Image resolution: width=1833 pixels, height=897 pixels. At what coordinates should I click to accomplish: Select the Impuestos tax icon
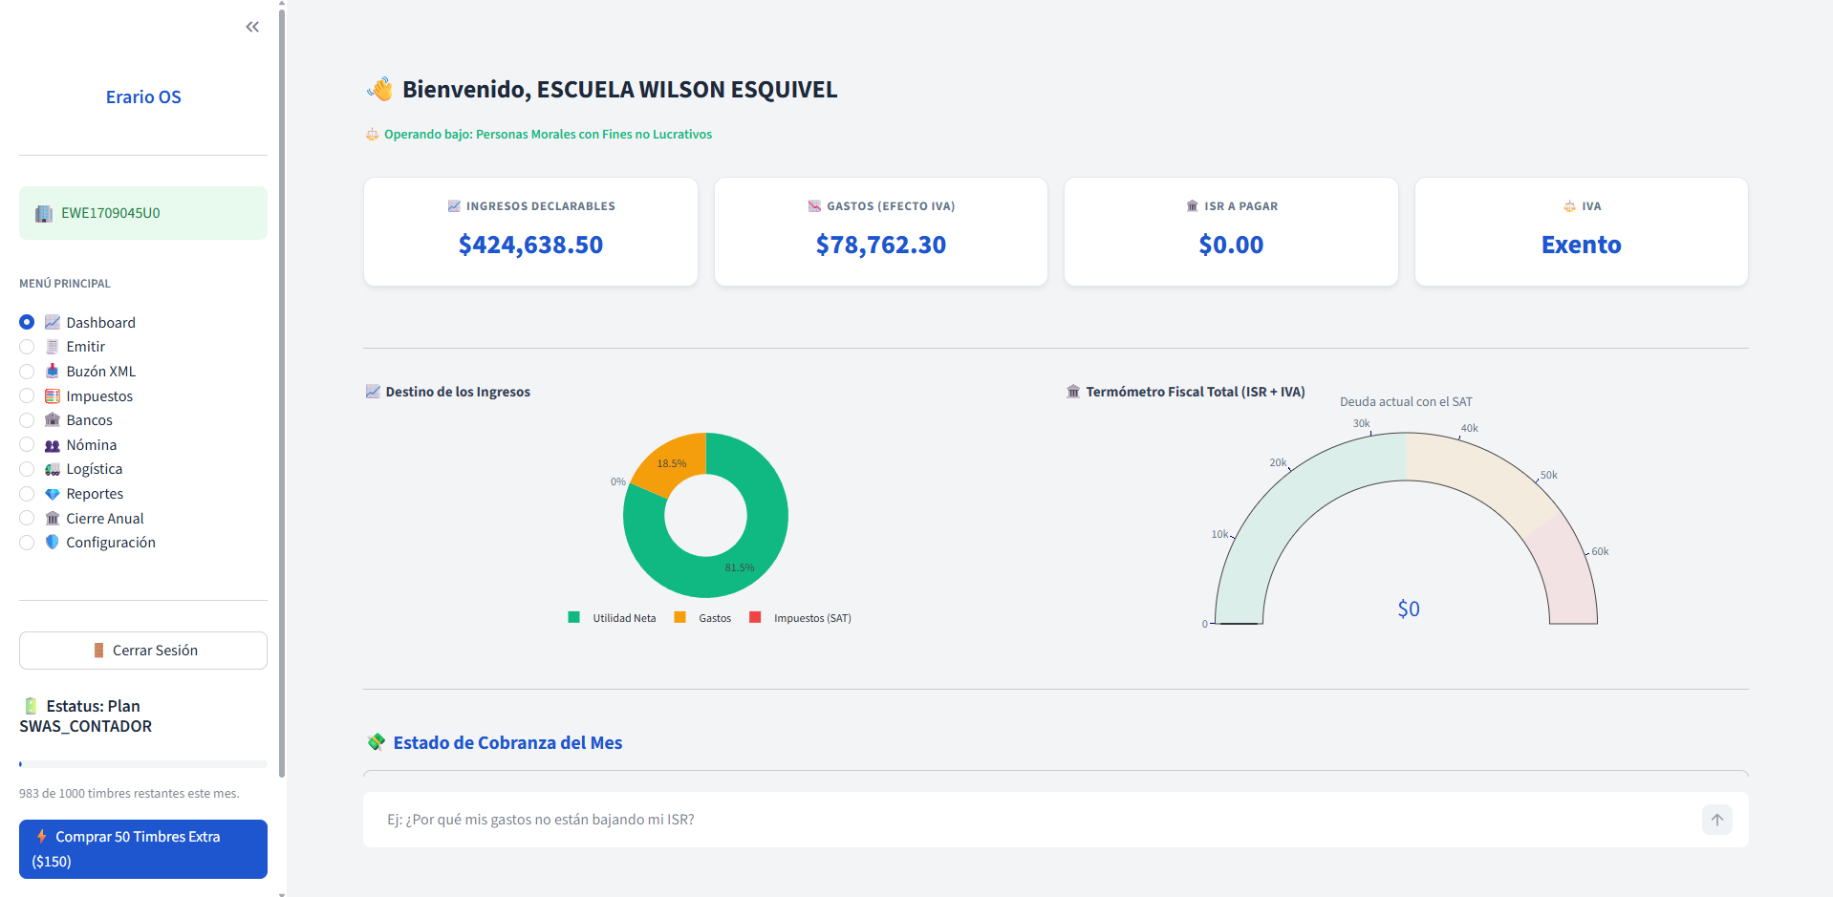pyautogui.click(x=53, y=395)
